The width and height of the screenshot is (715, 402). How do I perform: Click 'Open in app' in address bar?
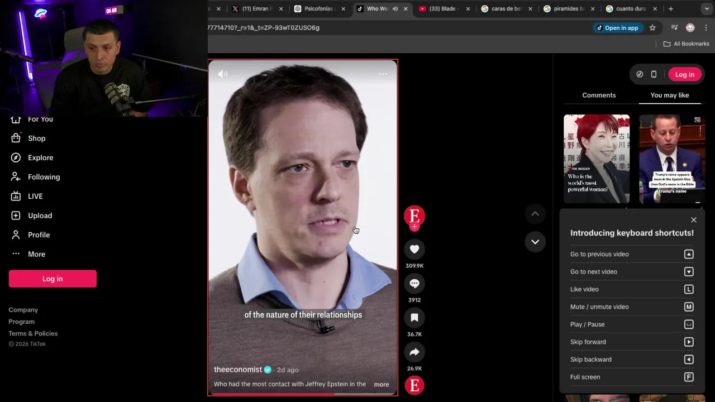[x=617, y=27]
